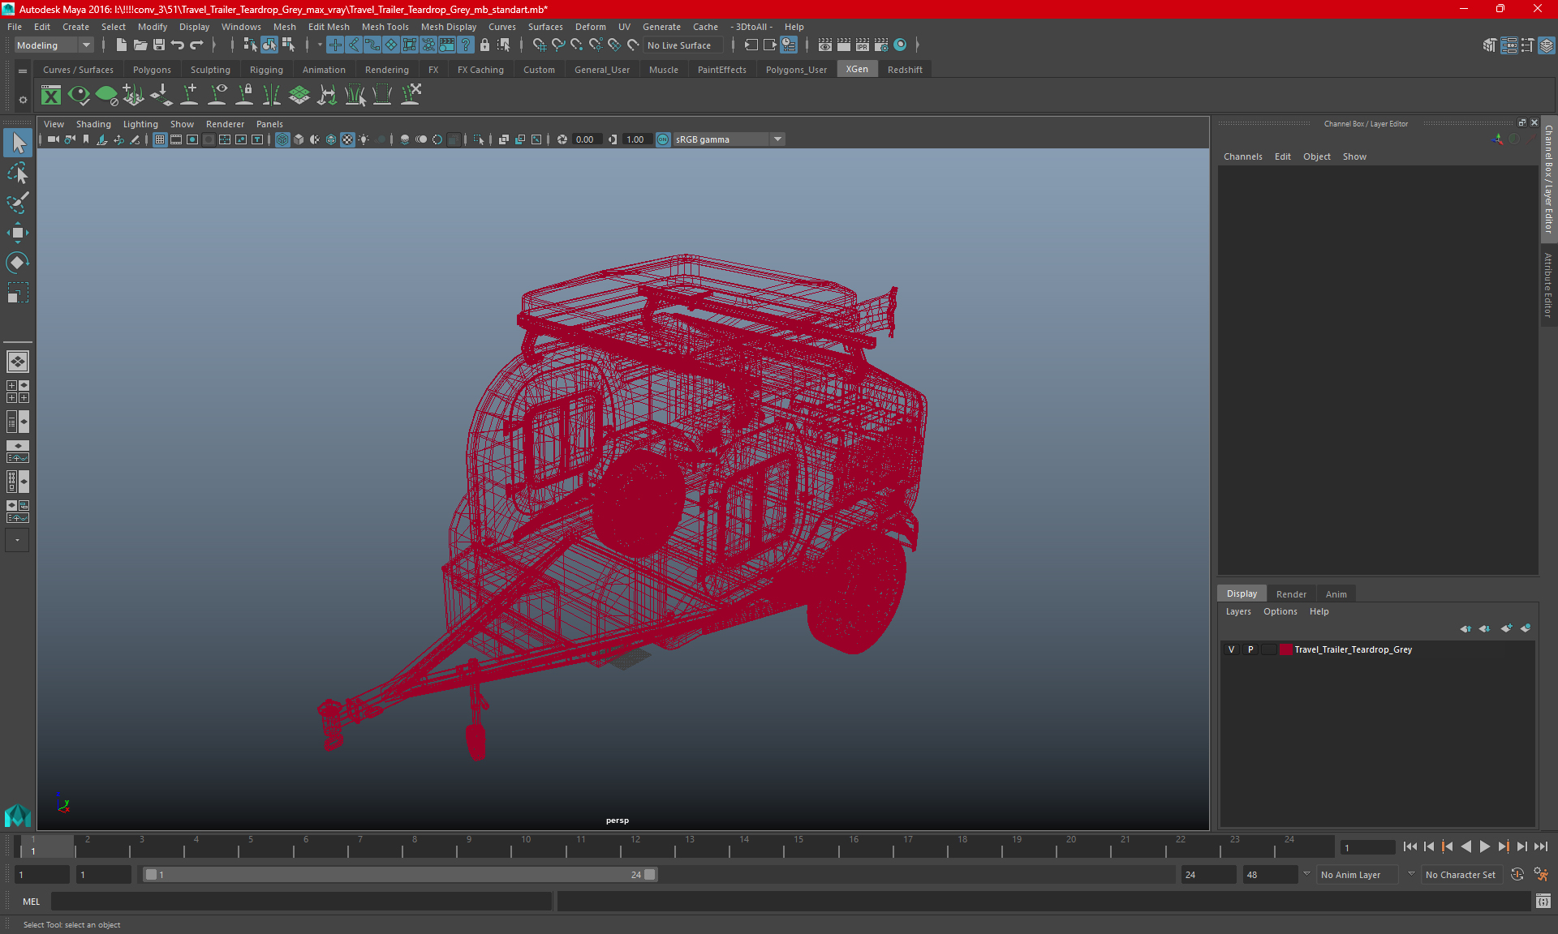Click the Save scene icon

[x=159, y=45]
